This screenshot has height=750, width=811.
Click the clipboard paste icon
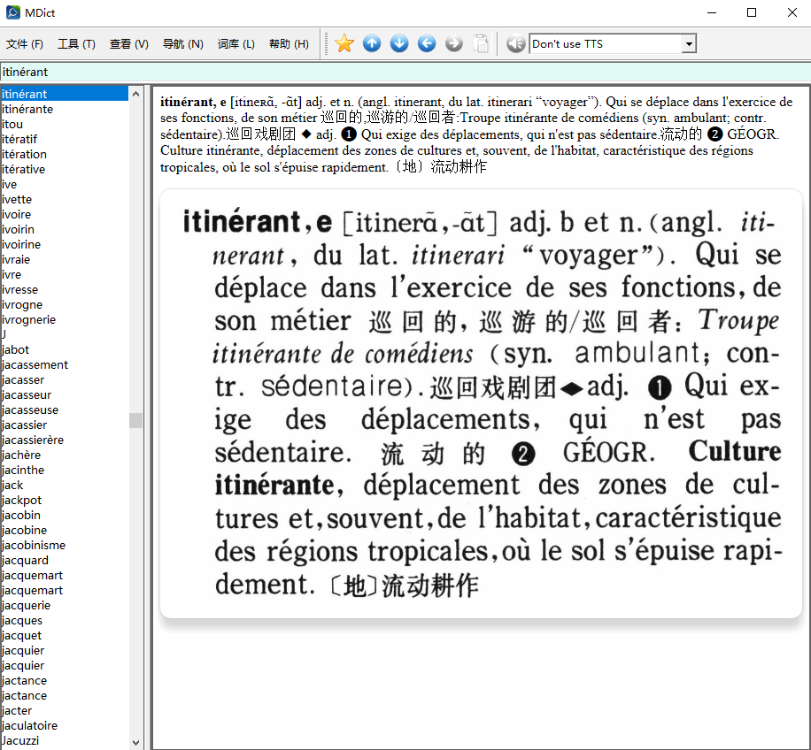pyautogui.click(x=481, y=43)
